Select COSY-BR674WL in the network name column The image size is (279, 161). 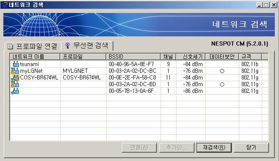[x=39, y=77]
